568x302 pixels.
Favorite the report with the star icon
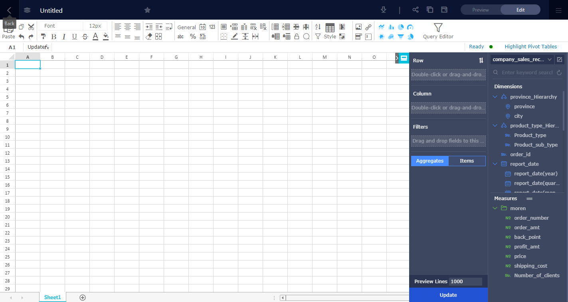coord(147,10)
